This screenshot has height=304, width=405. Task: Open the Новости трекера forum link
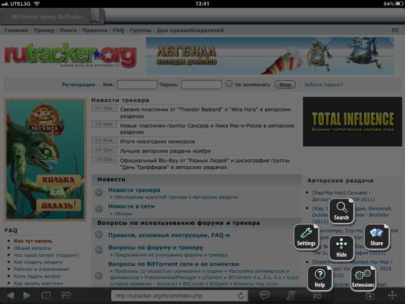click(134, 190)
